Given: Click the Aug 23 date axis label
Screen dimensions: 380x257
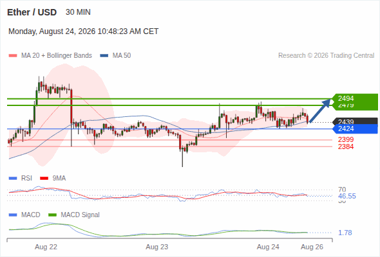Looking at the screenshot, I should point(157,247).
